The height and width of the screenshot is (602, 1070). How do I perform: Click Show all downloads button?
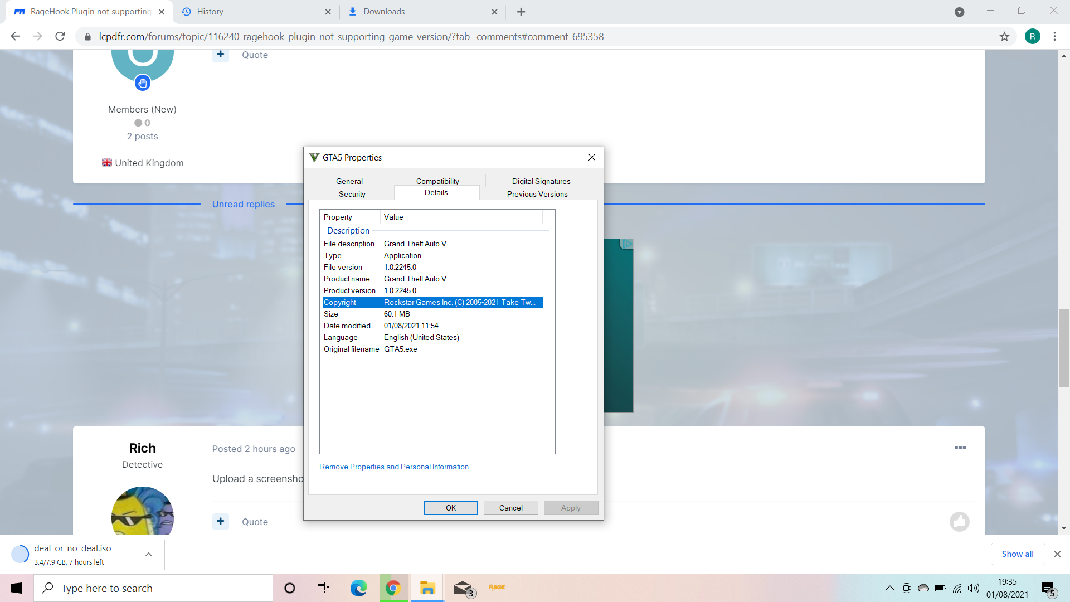tap(1017, 554)
